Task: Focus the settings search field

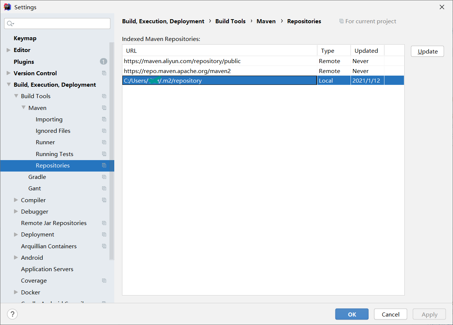Action: [x=57, y=24]
